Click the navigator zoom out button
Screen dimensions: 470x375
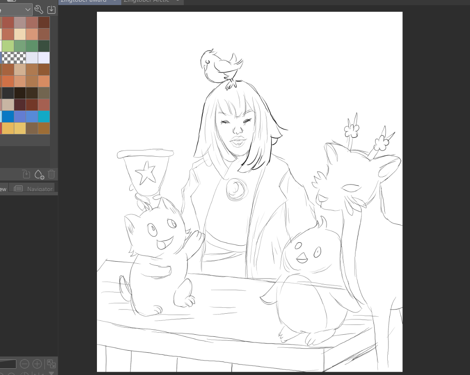click(x=24, y=364)
